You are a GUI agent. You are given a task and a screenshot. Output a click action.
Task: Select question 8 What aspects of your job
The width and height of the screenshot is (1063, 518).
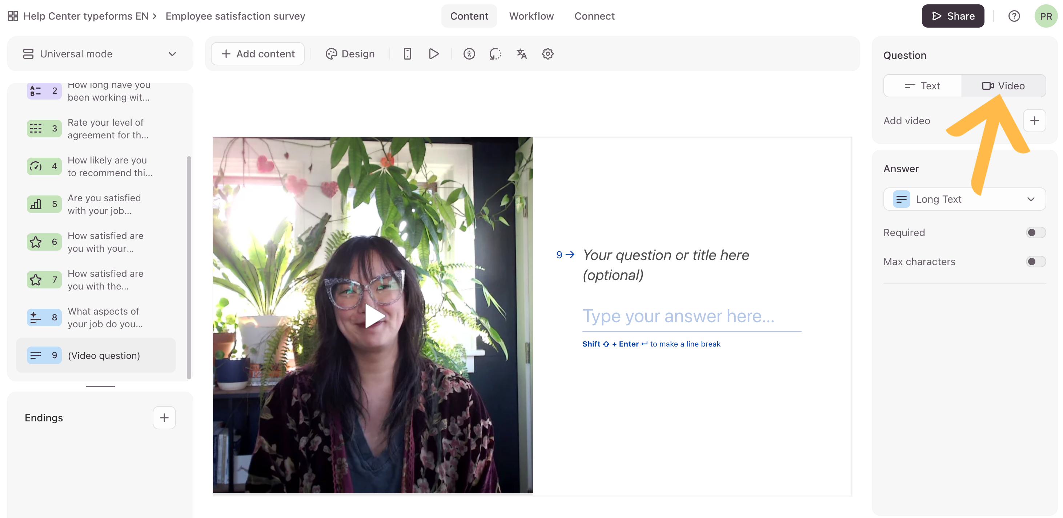pyautogui.click(x=96, y=317)
